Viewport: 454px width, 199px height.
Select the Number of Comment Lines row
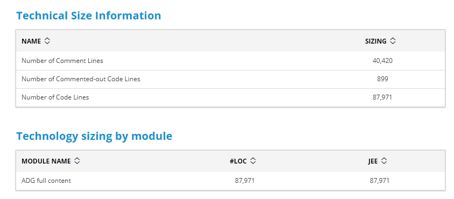point(230,61)
